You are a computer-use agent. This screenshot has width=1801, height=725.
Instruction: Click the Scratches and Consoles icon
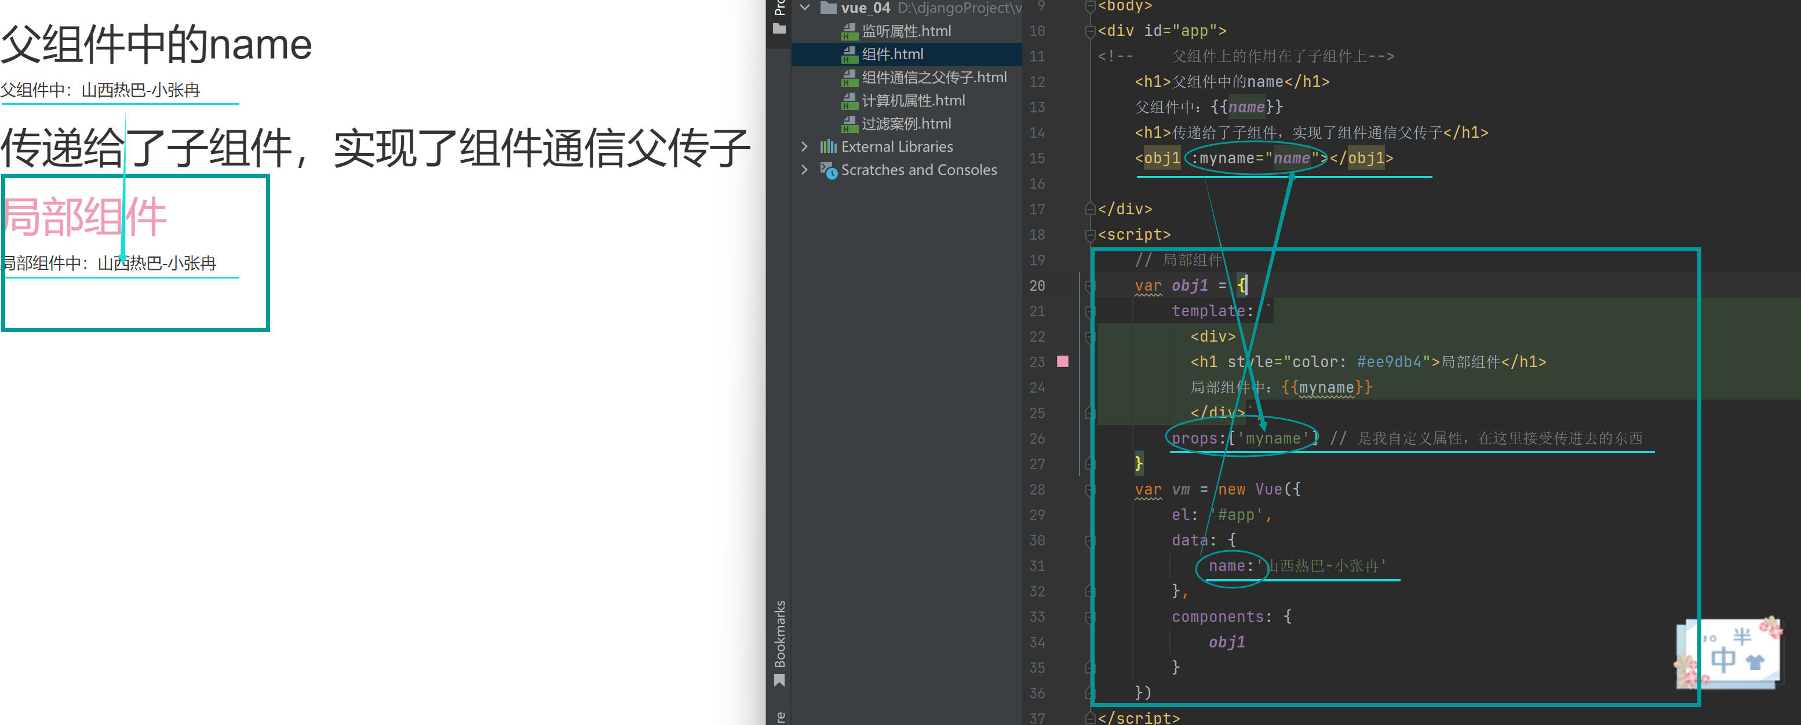(828, 170)
